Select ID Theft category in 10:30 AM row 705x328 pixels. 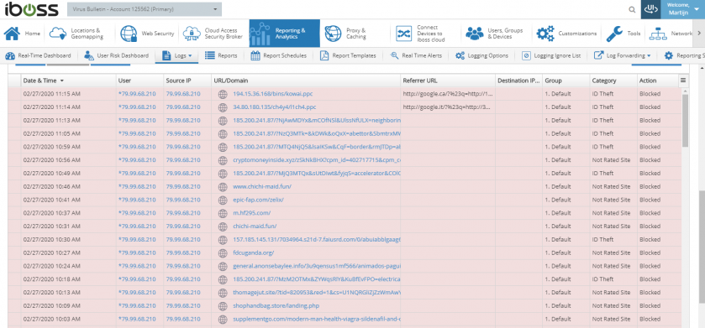coord(602,239)
